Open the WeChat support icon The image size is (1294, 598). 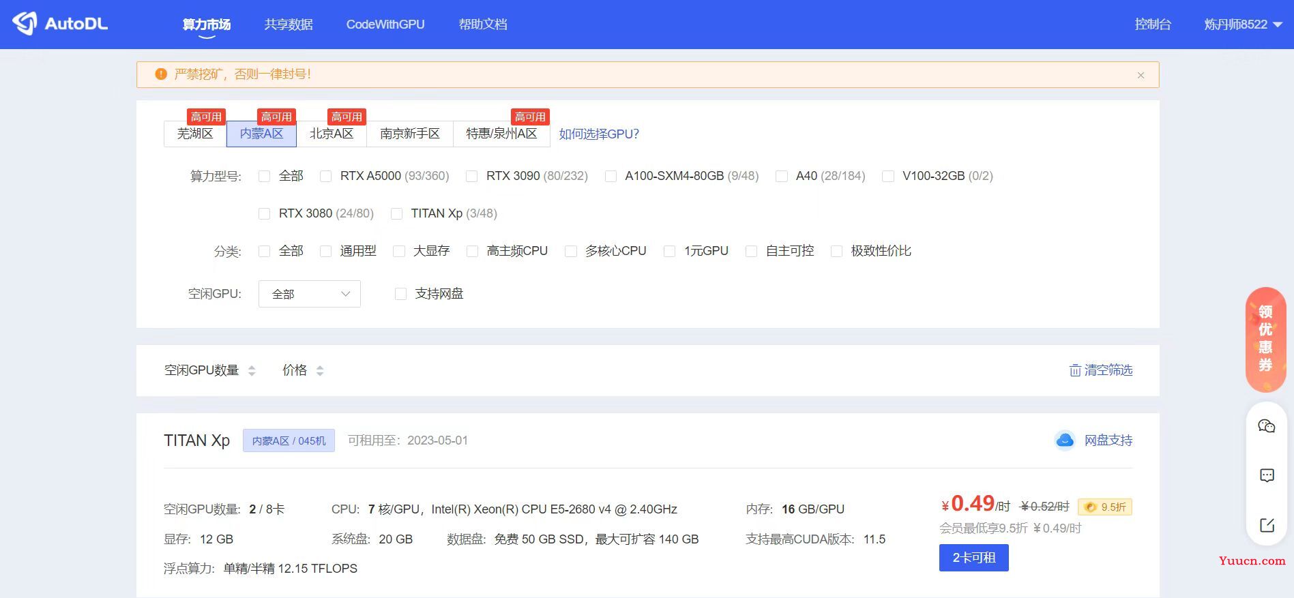click(1267, 426)
